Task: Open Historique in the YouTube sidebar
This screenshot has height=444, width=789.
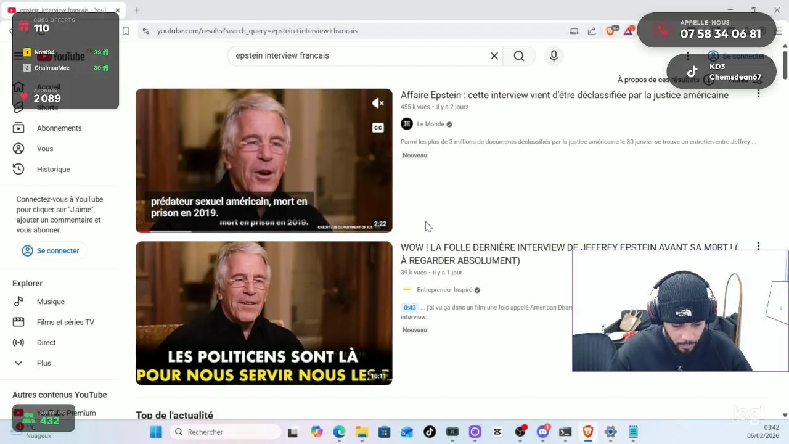Action: pyautogui.click(x=53, y=169)
